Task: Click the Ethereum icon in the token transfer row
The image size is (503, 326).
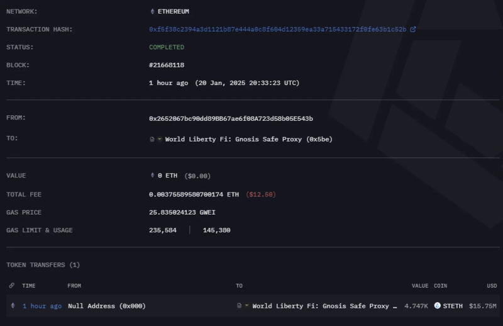Action: pos(13,306)
